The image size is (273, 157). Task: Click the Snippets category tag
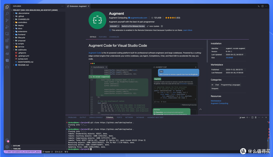coord(215,89)
